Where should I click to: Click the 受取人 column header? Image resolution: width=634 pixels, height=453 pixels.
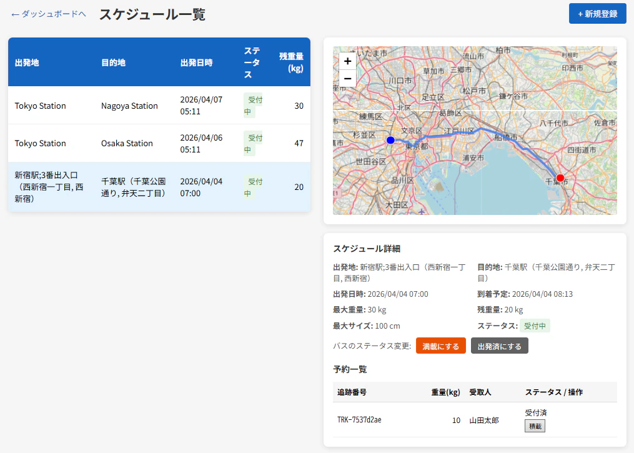480,392
